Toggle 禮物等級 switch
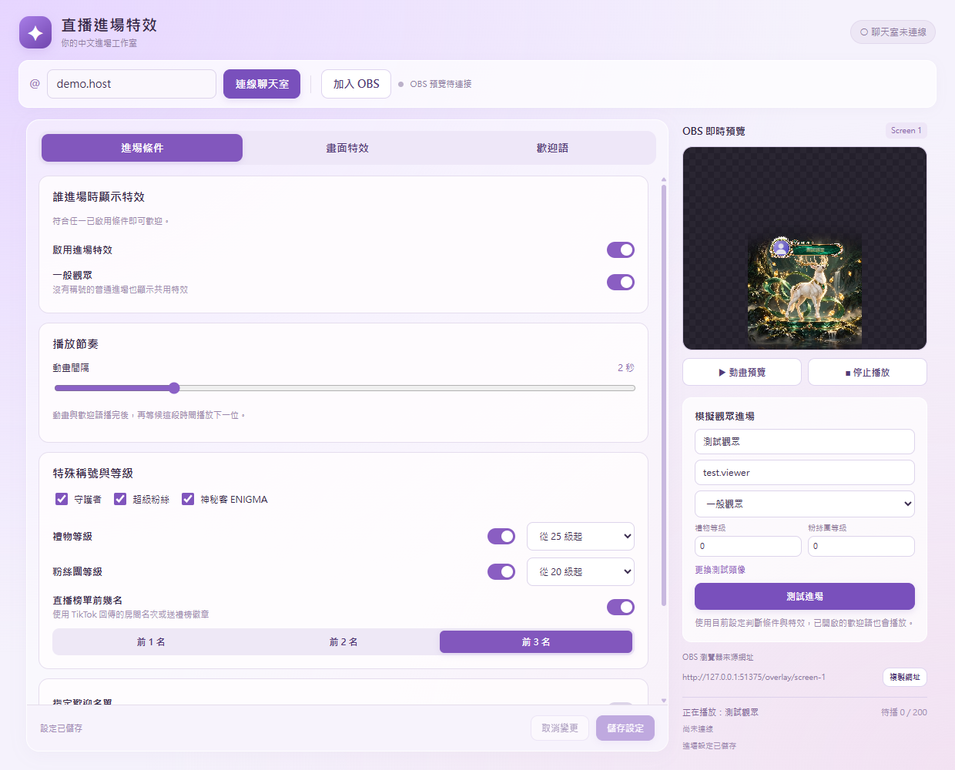Viewport: 955px width, 770px height. 501,536
